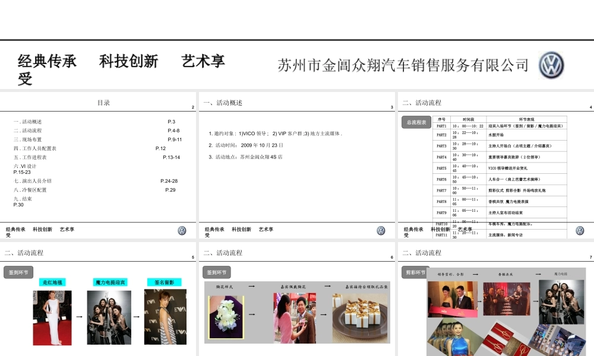Click the contents entry 二. 活动流程

tap(28, 131)
